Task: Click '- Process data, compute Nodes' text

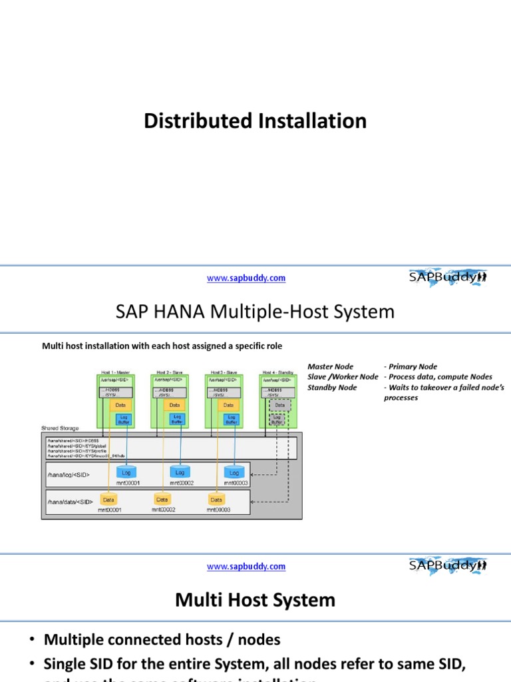Action: [438, 377]
